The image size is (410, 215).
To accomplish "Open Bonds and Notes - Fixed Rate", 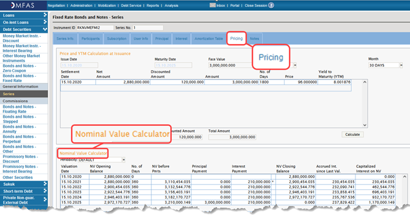I will coord(19,78).
